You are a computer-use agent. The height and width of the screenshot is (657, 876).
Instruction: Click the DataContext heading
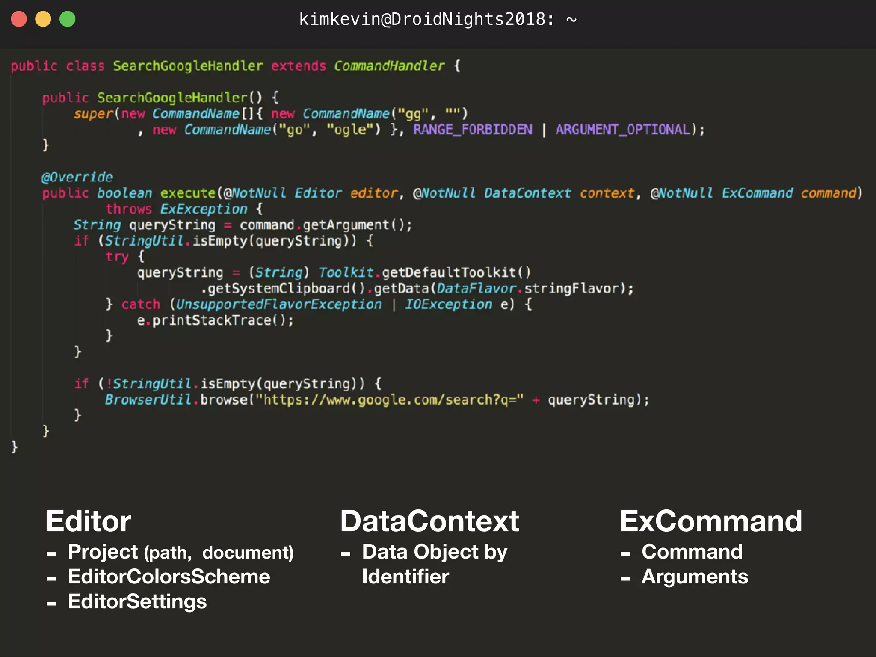[429, 521]
